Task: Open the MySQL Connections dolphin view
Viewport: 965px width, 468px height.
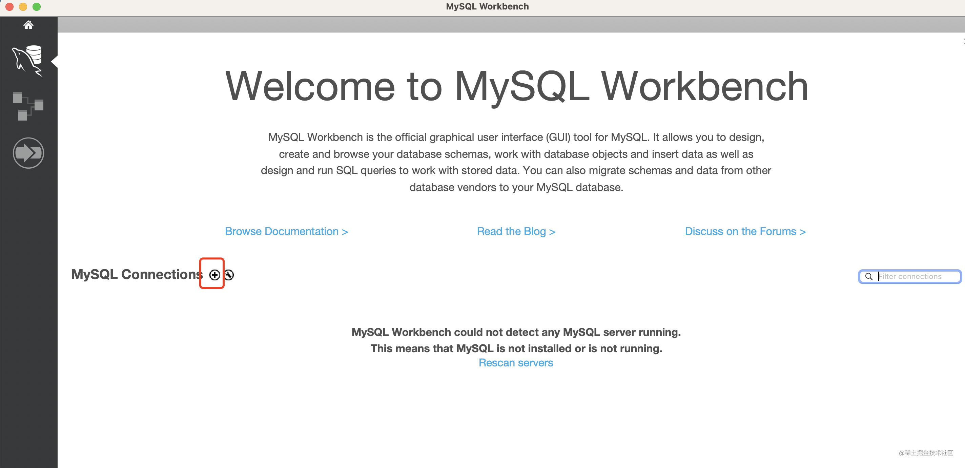Action: tap(28, 61)
